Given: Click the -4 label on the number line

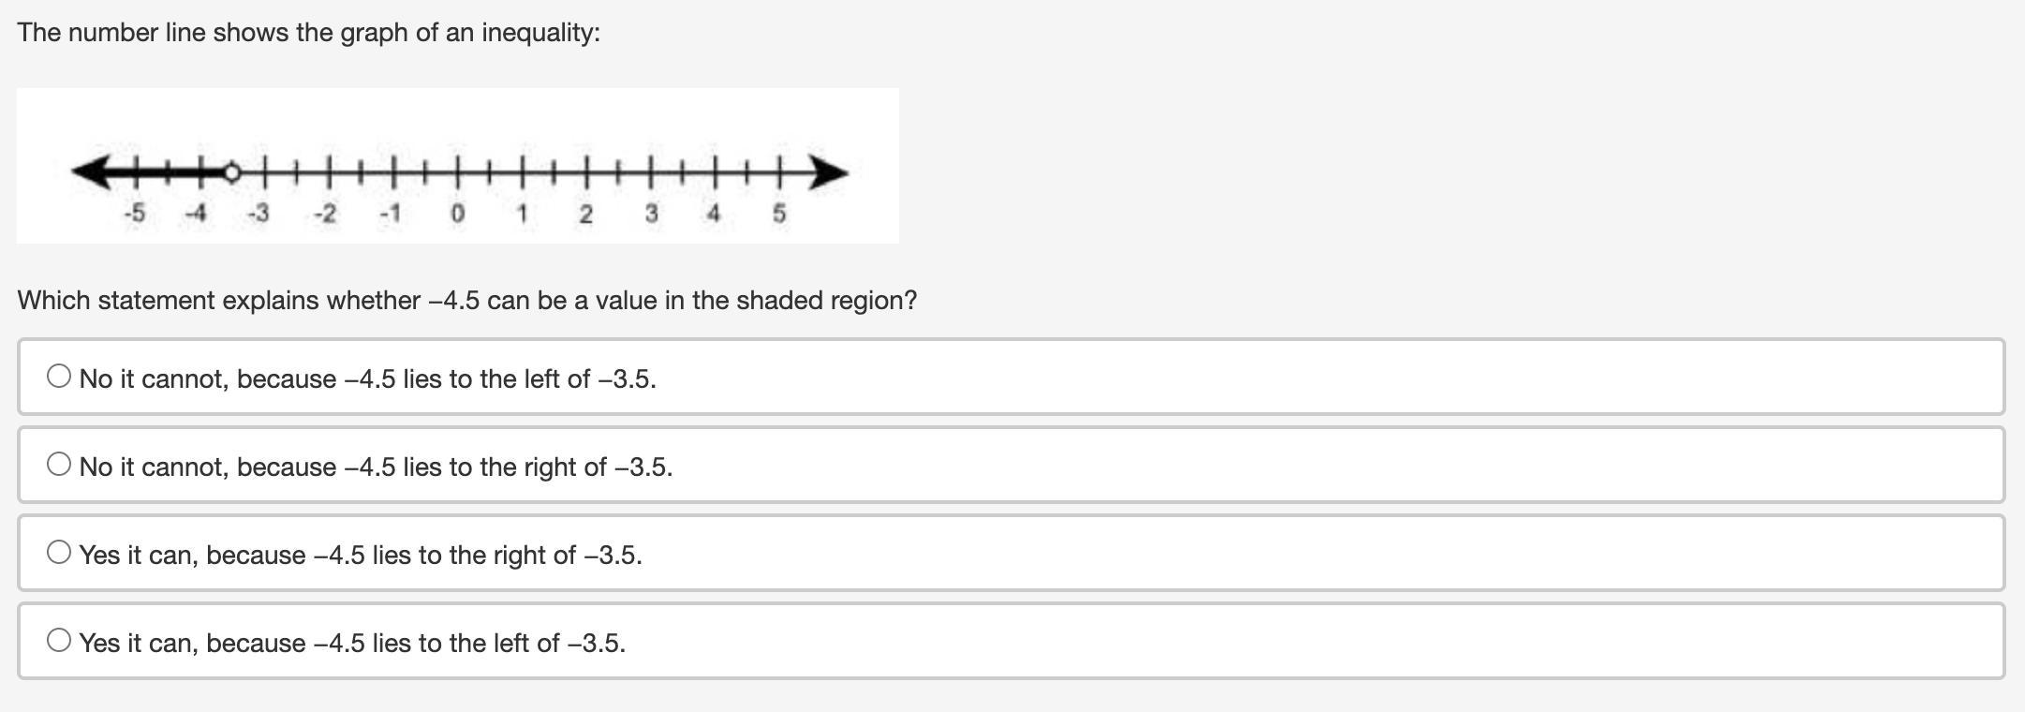Looking at the screenshot, I should point(196,214).
